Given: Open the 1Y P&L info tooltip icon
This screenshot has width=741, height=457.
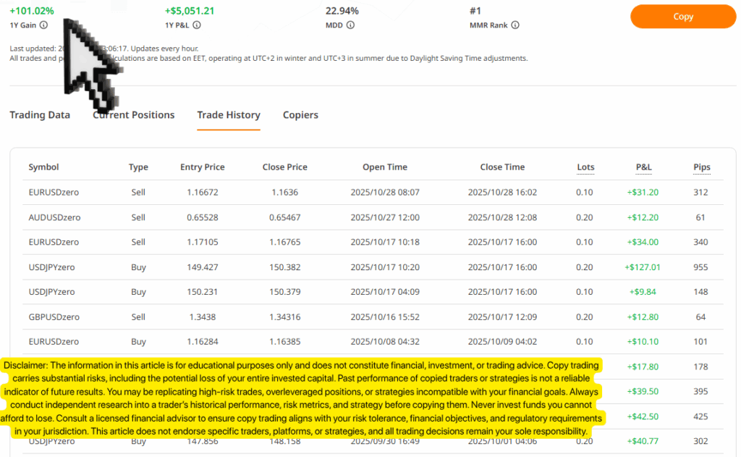Looking at the screenshot, I should pos(197,25).
